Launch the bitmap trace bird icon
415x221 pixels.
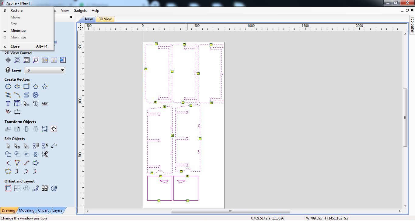(x=8, y=112)
